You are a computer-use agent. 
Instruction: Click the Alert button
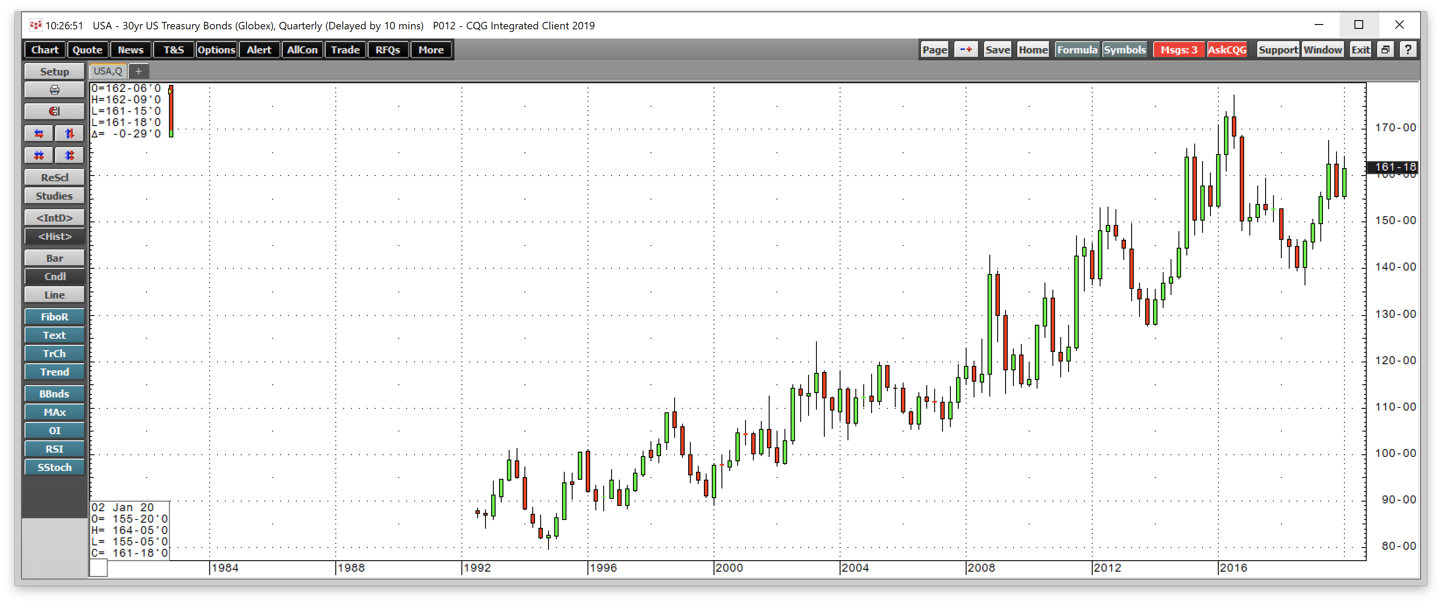tap(259, 50)
